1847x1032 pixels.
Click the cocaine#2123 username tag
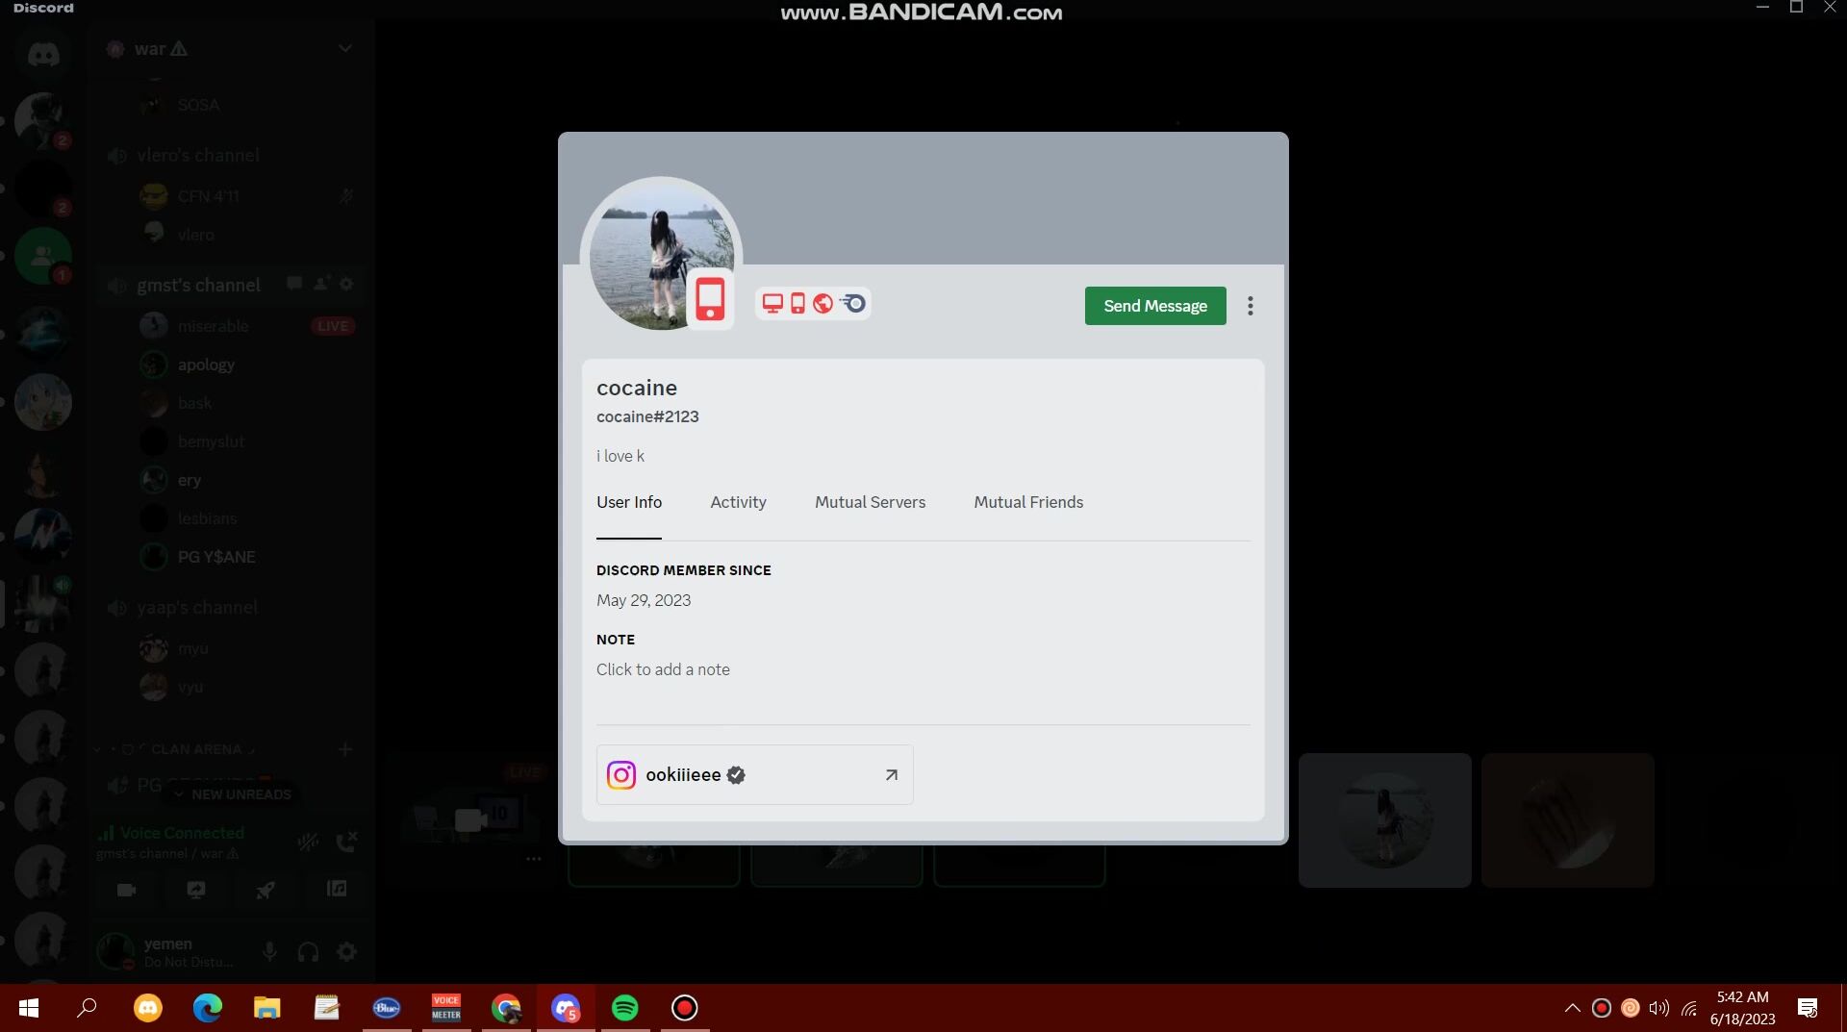647,416
